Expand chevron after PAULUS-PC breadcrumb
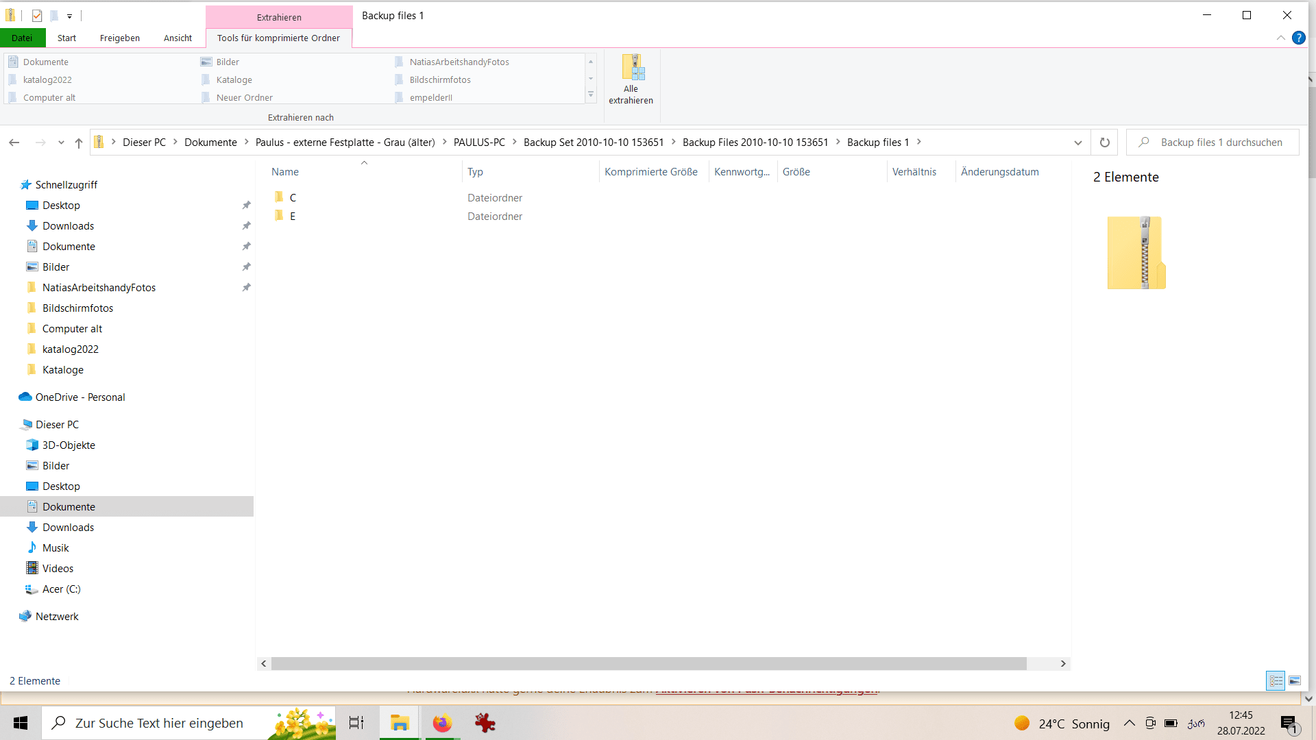The height and width of the screenshot is (740, 1316). tap(515, 142)
